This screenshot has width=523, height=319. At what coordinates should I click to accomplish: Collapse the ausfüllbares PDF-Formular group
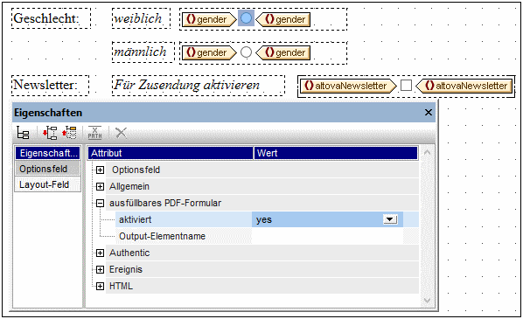click(x=100, y=203)
